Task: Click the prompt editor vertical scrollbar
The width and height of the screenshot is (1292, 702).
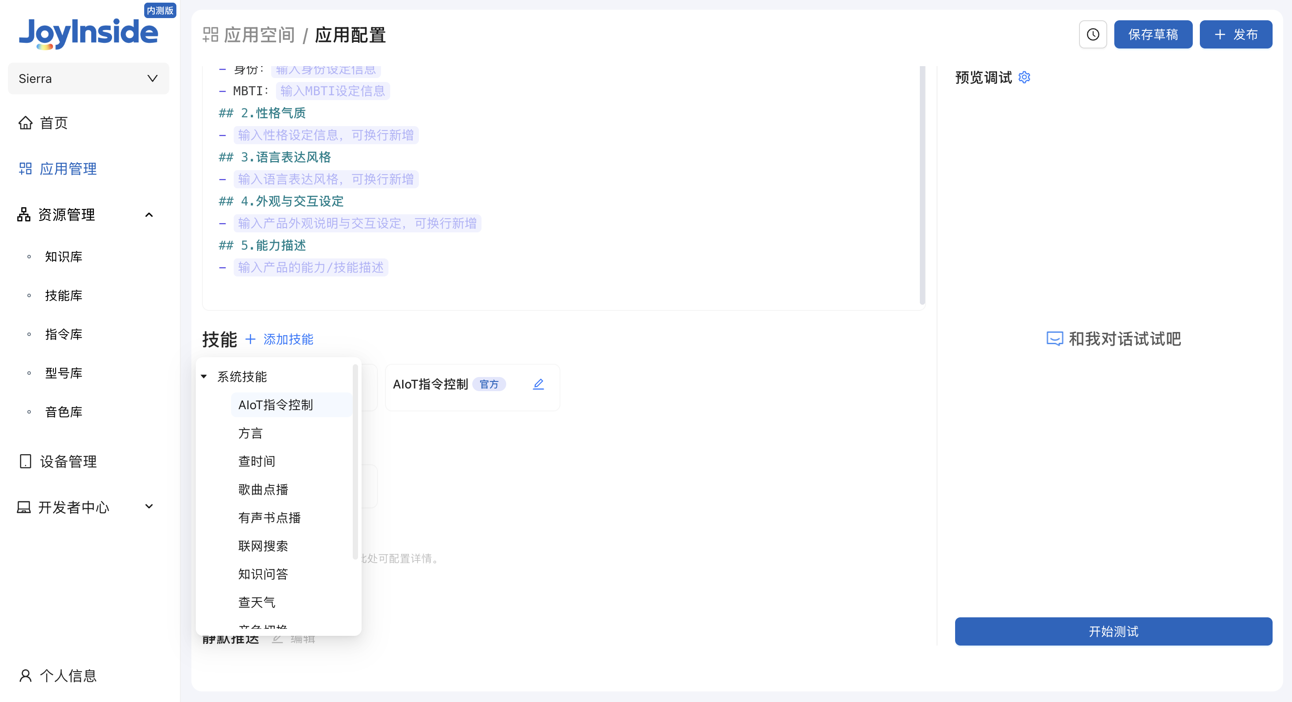Action: [922, 186]
